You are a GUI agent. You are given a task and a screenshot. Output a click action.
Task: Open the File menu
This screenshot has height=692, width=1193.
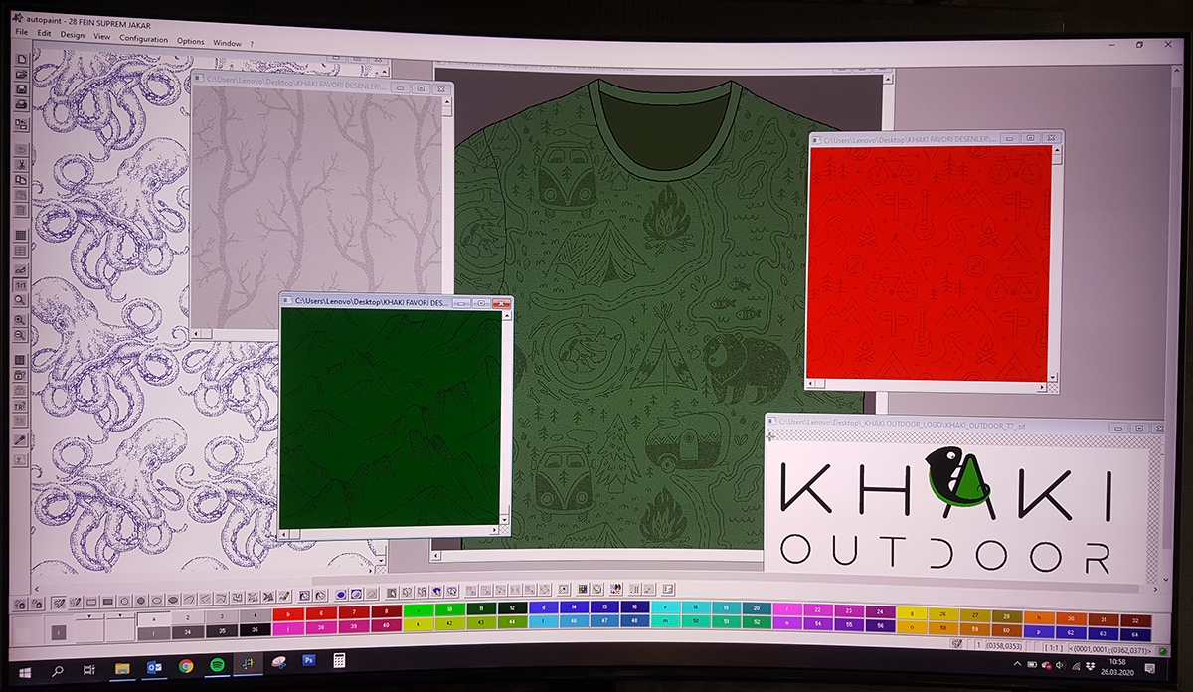(21, 33)
